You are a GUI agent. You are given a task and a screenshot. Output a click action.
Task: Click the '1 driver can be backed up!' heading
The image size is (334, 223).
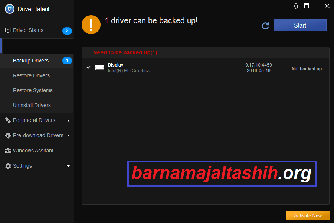click(x=151, y=21)
